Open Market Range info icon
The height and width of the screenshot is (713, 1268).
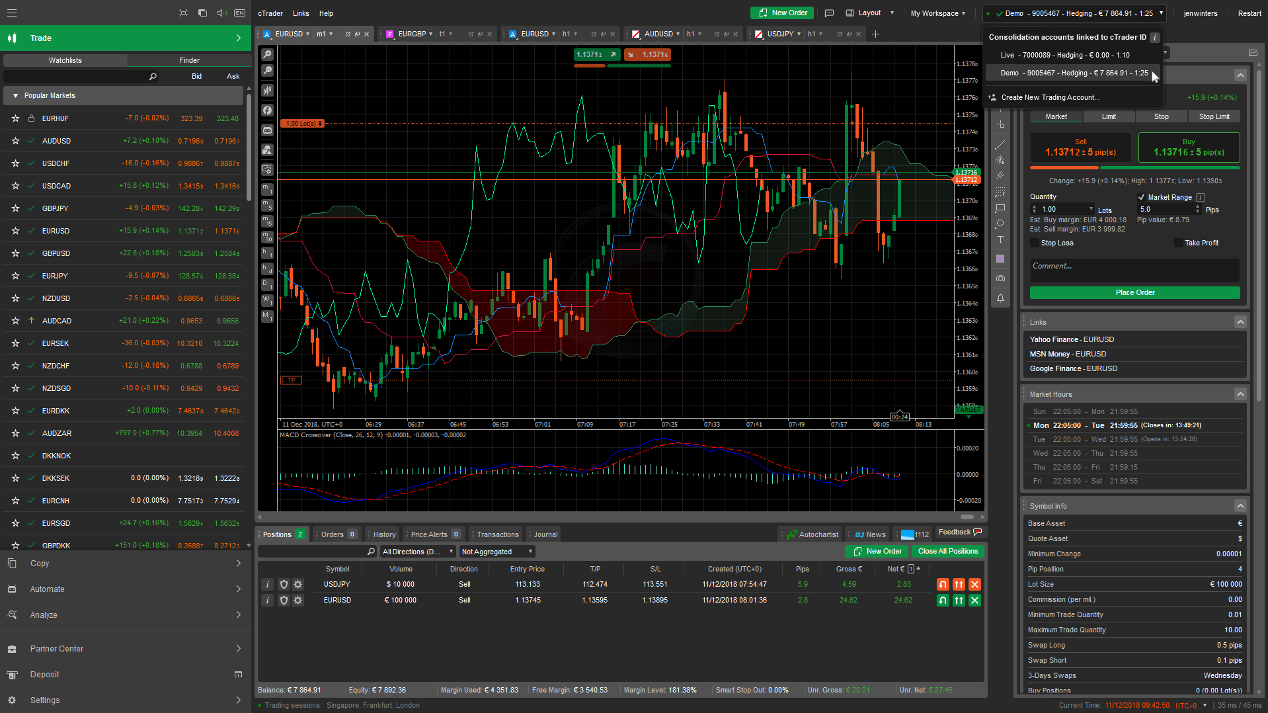click(1201, 197)
